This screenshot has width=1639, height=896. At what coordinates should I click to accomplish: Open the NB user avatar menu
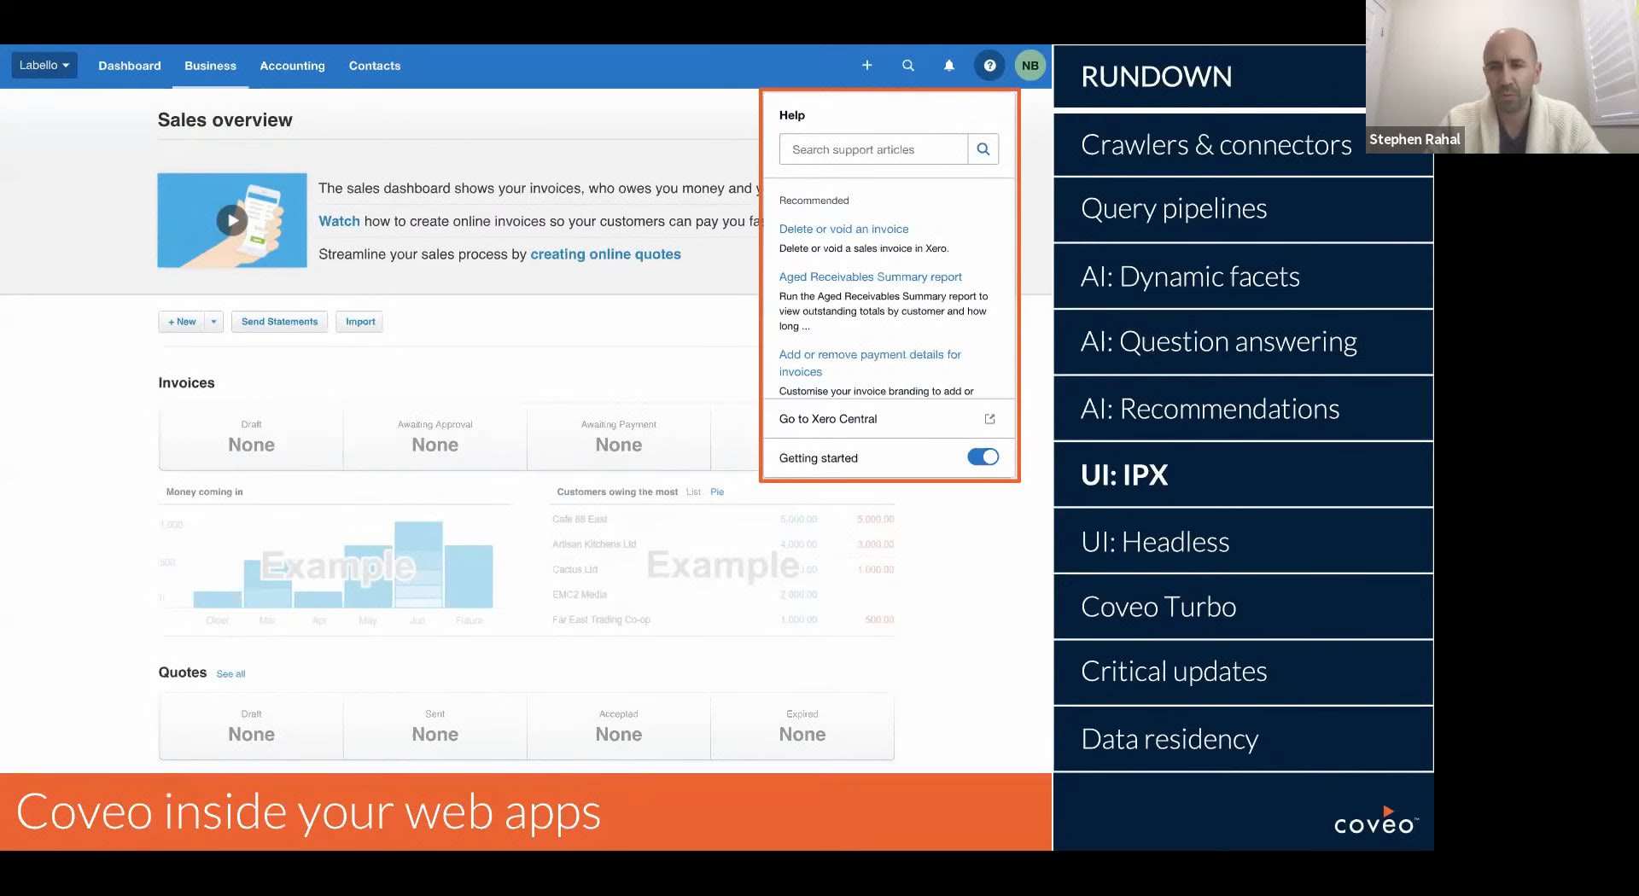[x=1030, y=66]
